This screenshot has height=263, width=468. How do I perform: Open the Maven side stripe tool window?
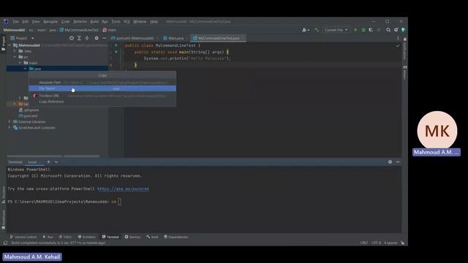[x=405, y=72]
